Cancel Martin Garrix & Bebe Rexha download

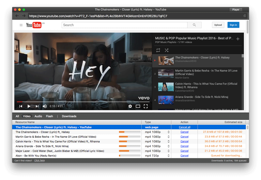[x=184, y=137]
